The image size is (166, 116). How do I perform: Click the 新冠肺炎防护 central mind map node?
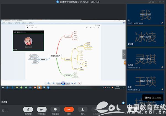(x=55, y=56)
